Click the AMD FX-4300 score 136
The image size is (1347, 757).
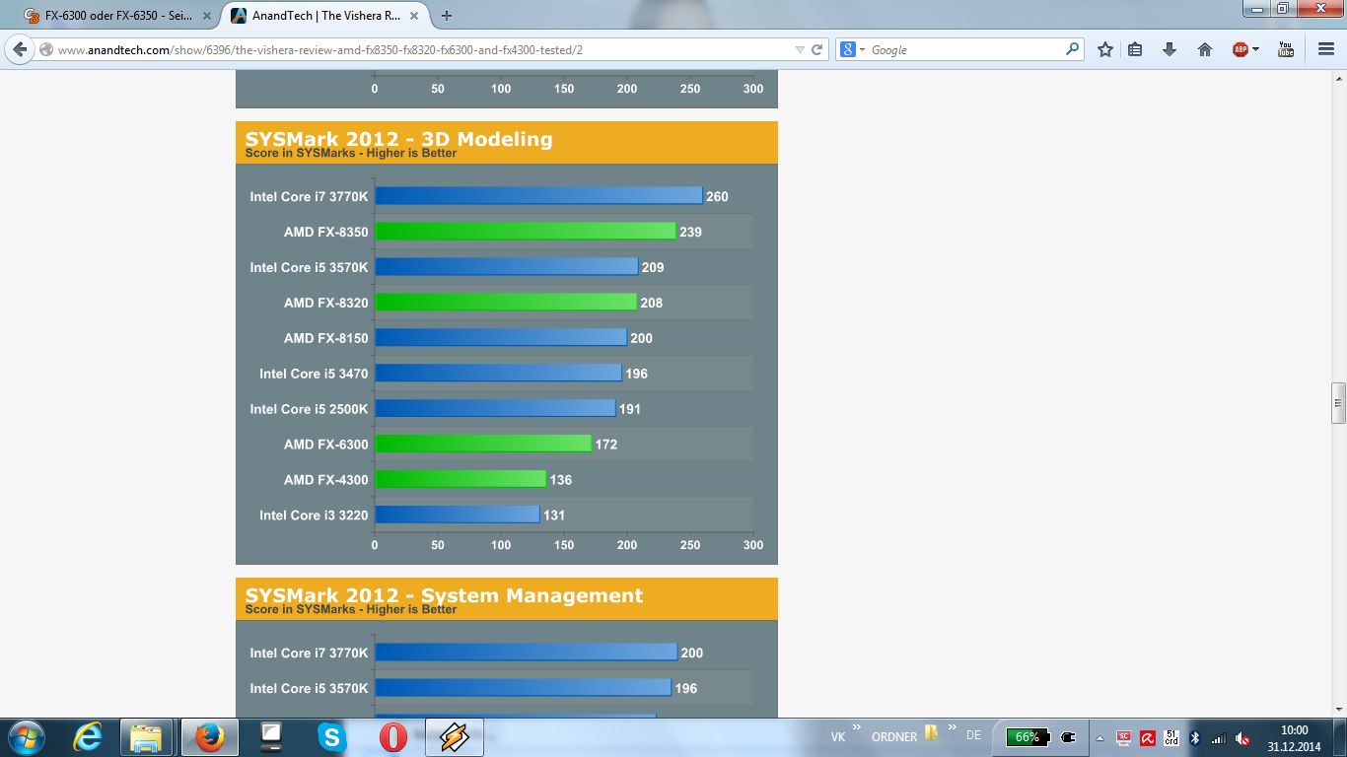click(561, 480)
